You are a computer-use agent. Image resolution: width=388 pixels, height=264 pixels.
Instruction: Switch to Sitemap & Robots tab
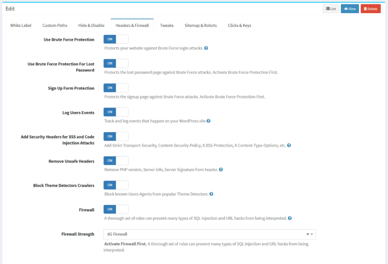click(x=201, y=25)
